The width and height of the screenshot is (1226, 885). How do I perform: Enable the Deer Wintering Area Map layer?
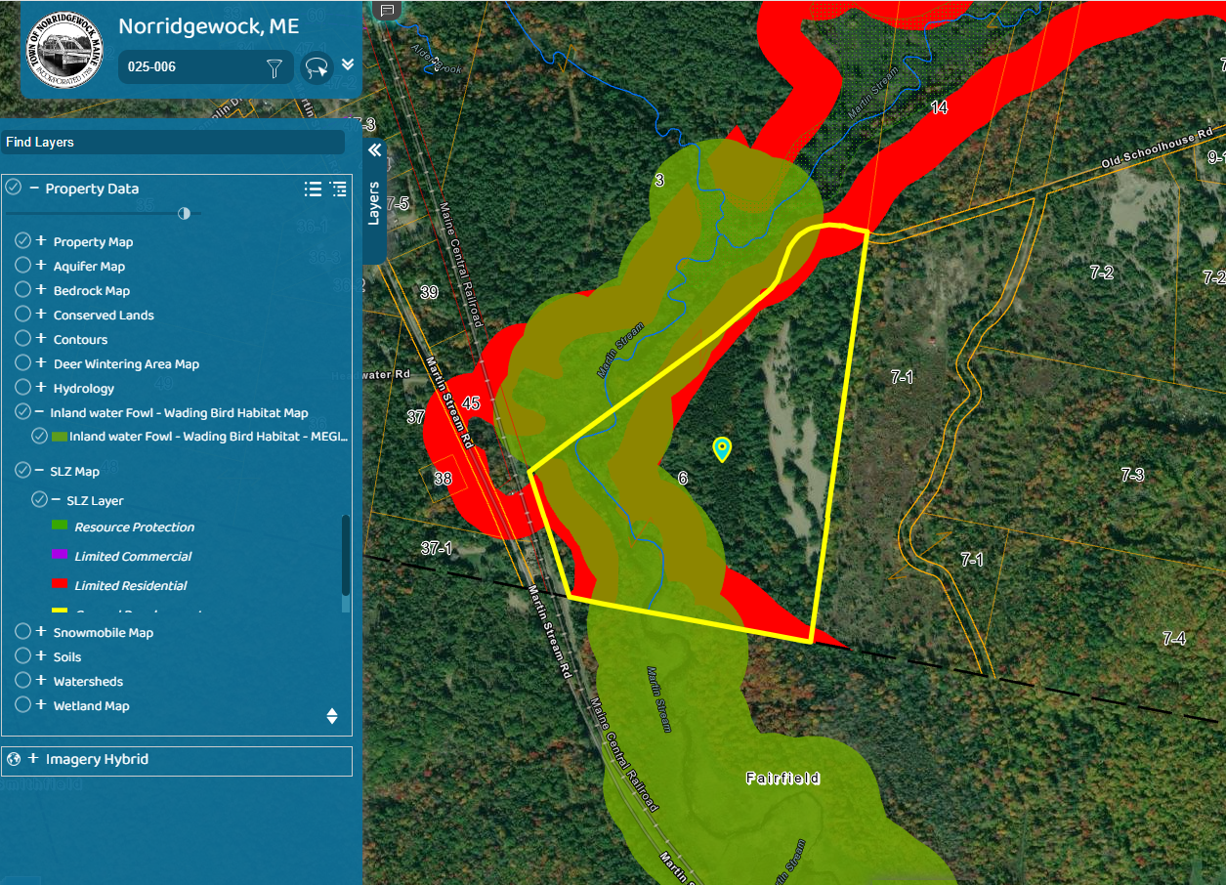22,362
